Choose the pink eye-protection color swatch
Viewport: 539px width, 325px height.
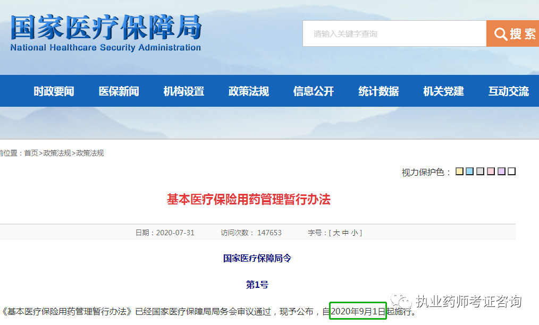pos(491,172)
